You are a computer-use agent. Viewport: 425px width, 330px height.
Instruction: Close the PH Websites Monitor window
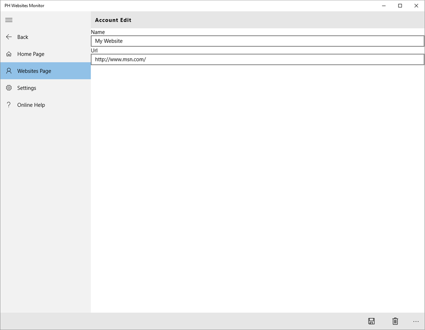416,6
